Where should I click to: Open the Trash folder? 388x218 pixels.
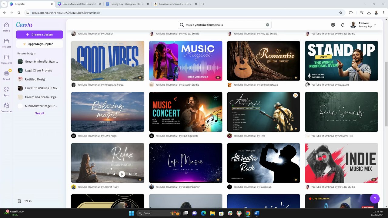tap(25, 201)
